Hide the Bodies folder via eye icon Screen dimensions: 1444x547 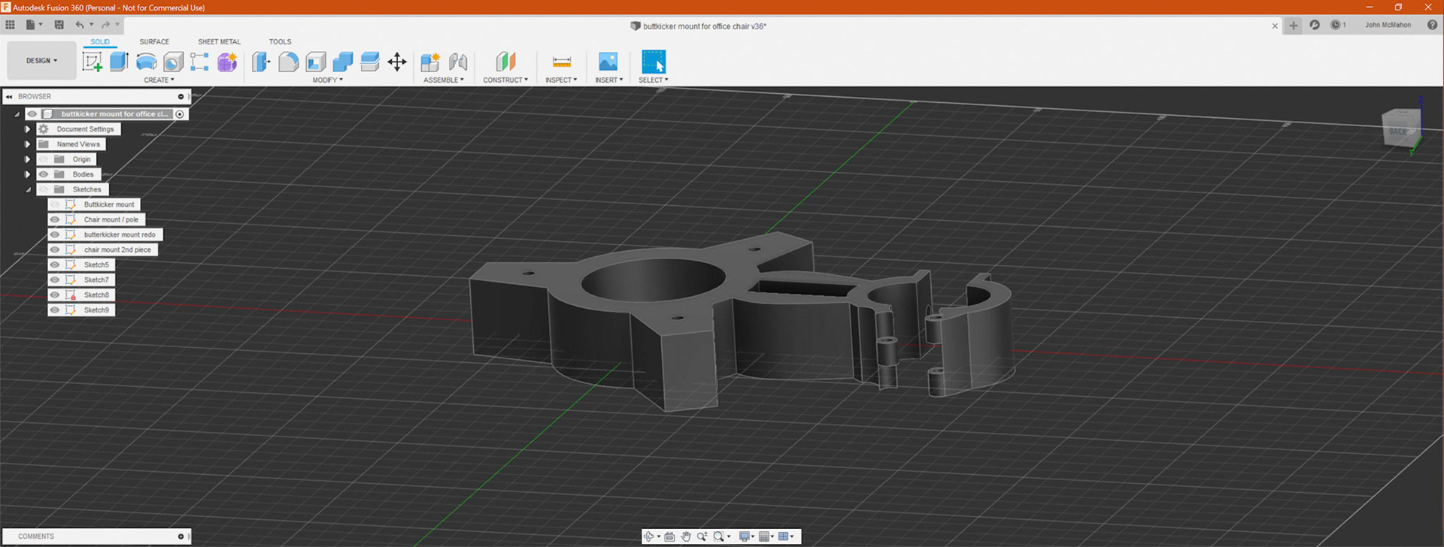(44, 174)
